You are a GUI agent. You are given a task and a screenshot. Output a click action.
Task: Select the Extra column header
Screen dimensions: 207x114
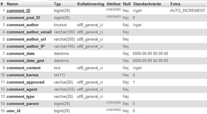(x=175, y=4)
